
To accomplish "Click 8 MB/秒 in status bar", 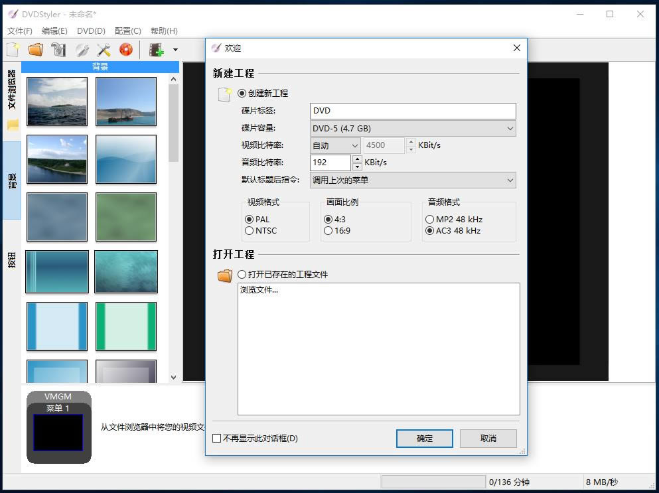I will [602, 482].
